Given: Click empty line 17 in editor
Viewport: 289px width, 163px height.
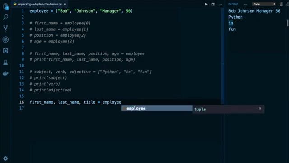Looking at the screenshot, I should (126, 108).
